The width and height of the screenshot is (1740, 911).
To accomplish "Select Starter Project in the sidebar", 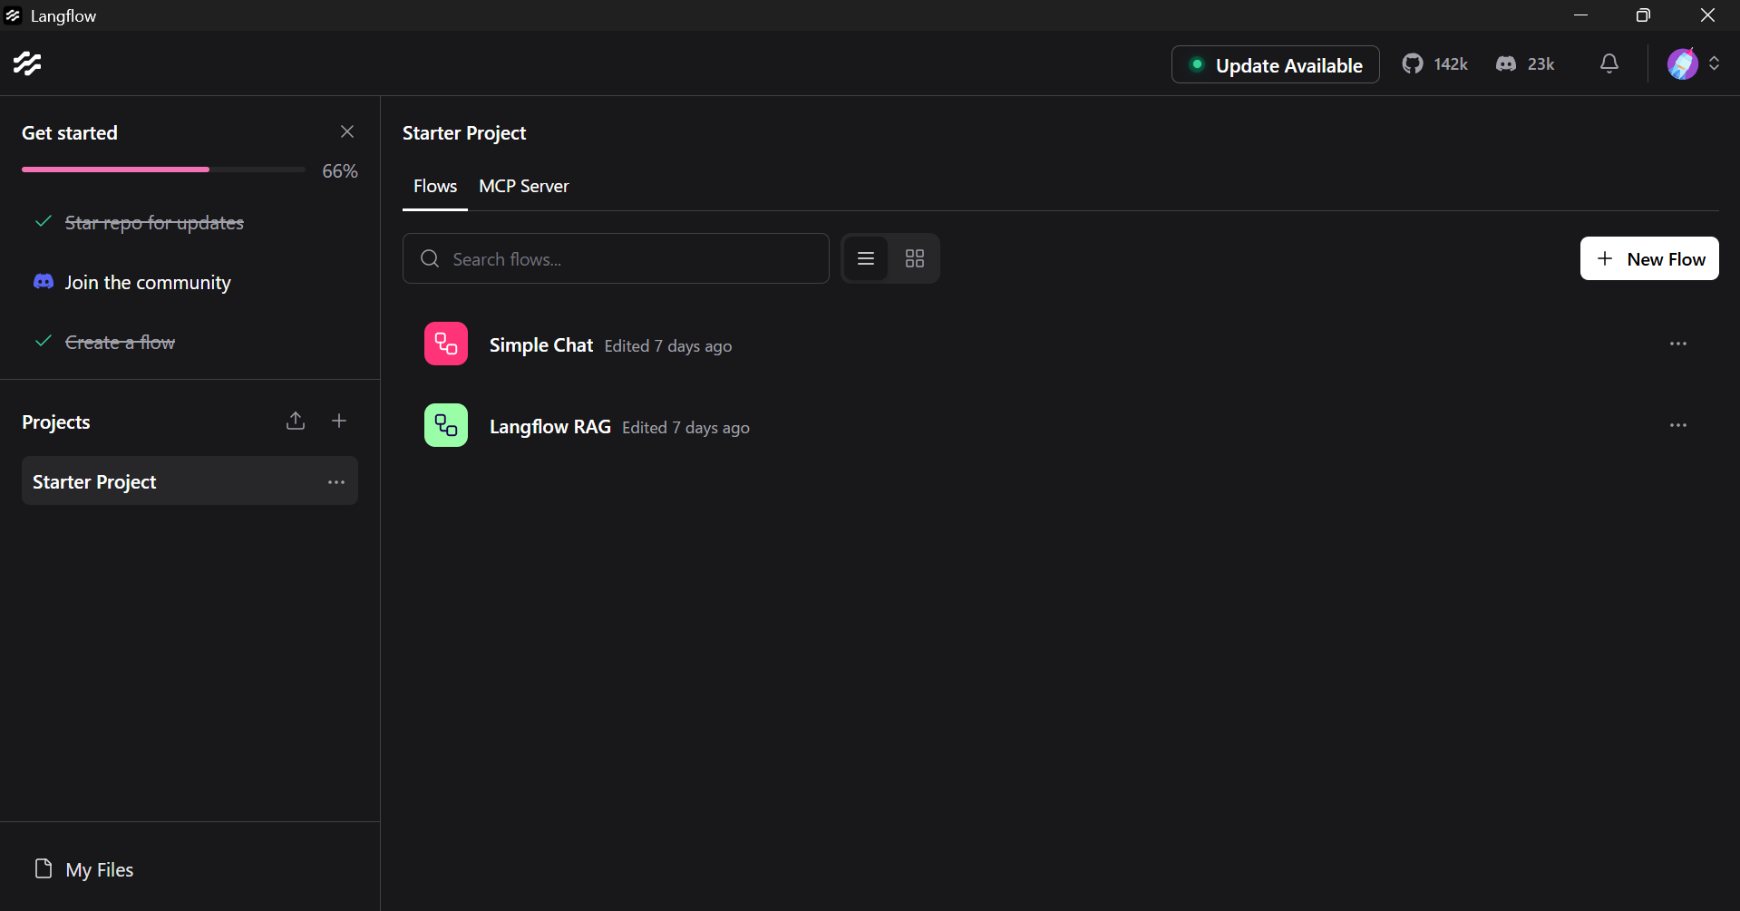I will tap(190, 481).
